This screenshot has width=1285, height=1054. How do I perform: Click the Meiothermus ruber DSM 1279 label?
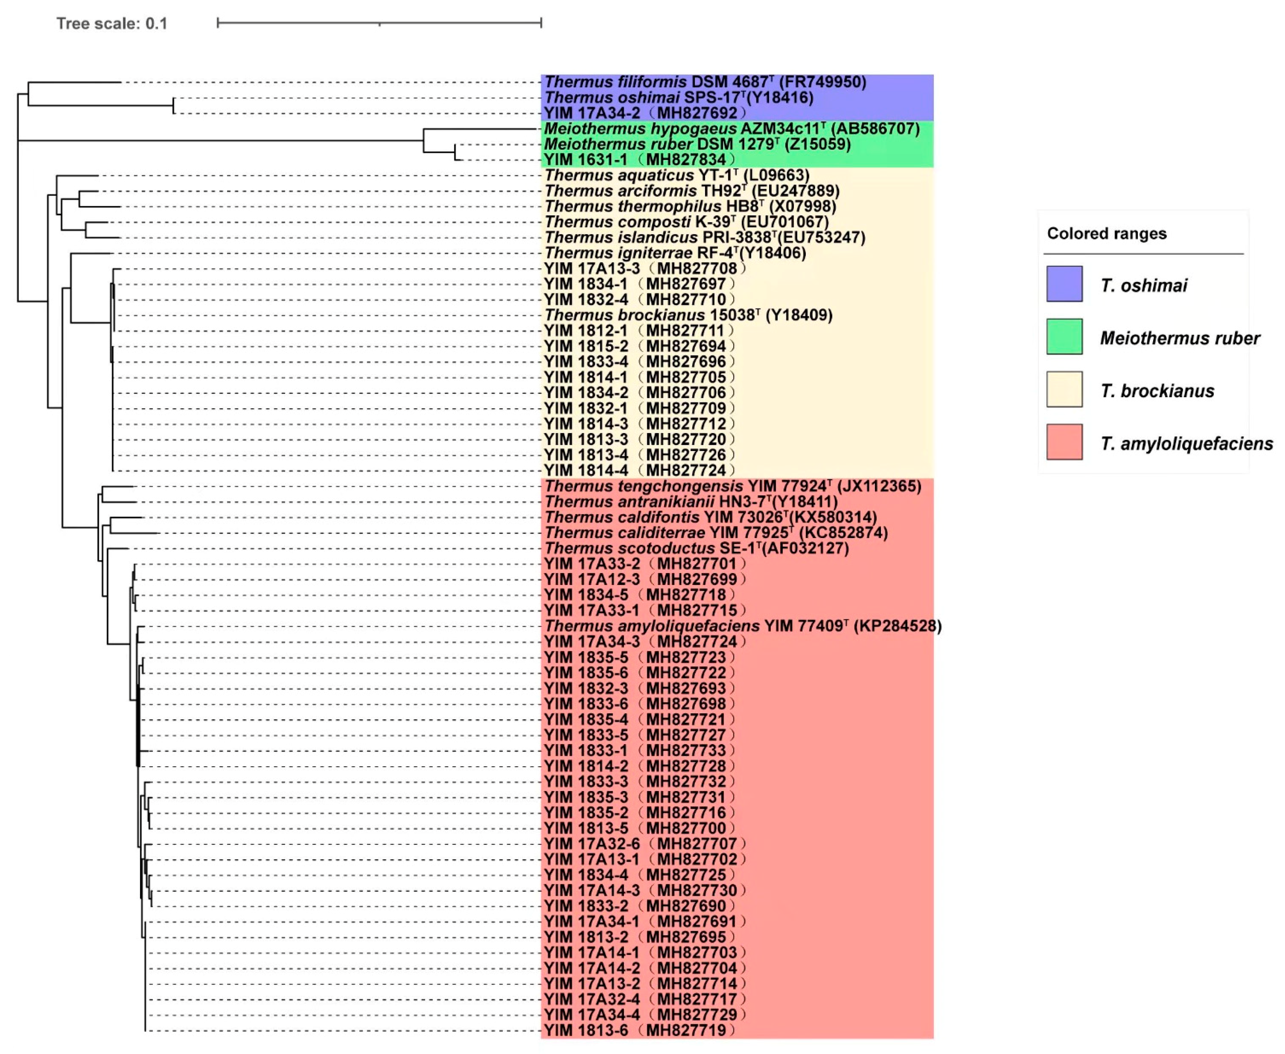(x=697, y=144)
